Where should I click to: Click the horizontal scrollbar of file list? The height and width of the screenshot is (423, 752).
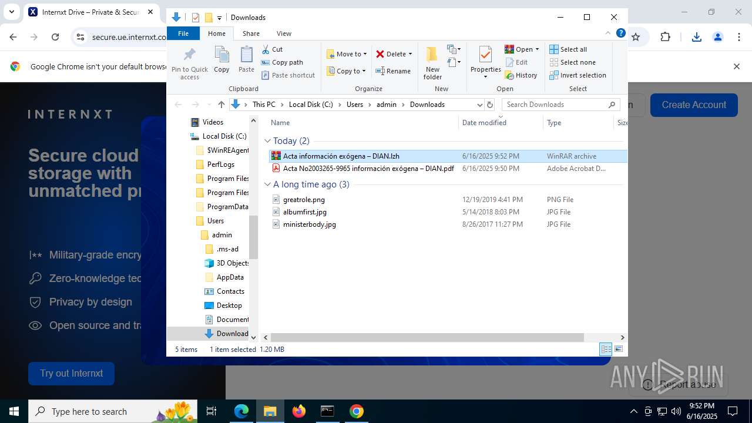pos(427,338)
